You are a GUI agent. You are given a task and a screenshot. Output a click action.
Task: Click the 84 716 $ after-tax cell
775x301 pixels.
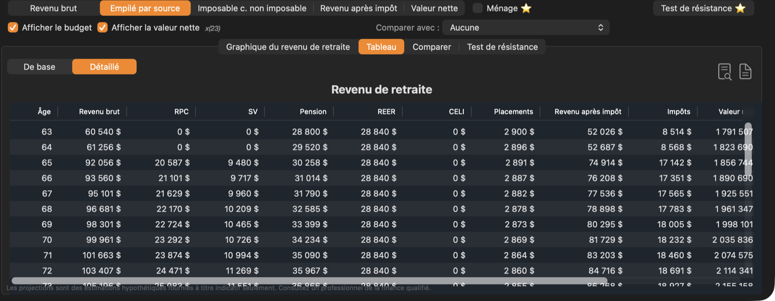[605, 270]
